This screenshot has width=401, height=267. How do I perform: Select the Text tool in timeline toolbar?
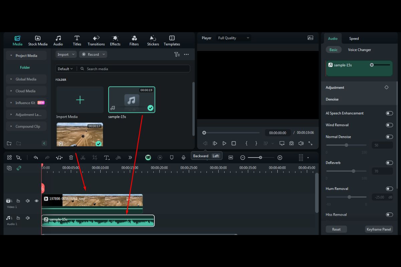point(107,158)
